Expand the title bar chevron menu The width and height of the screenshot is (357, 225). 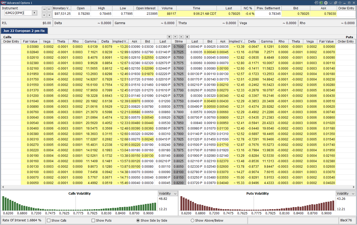pos(331,3)
